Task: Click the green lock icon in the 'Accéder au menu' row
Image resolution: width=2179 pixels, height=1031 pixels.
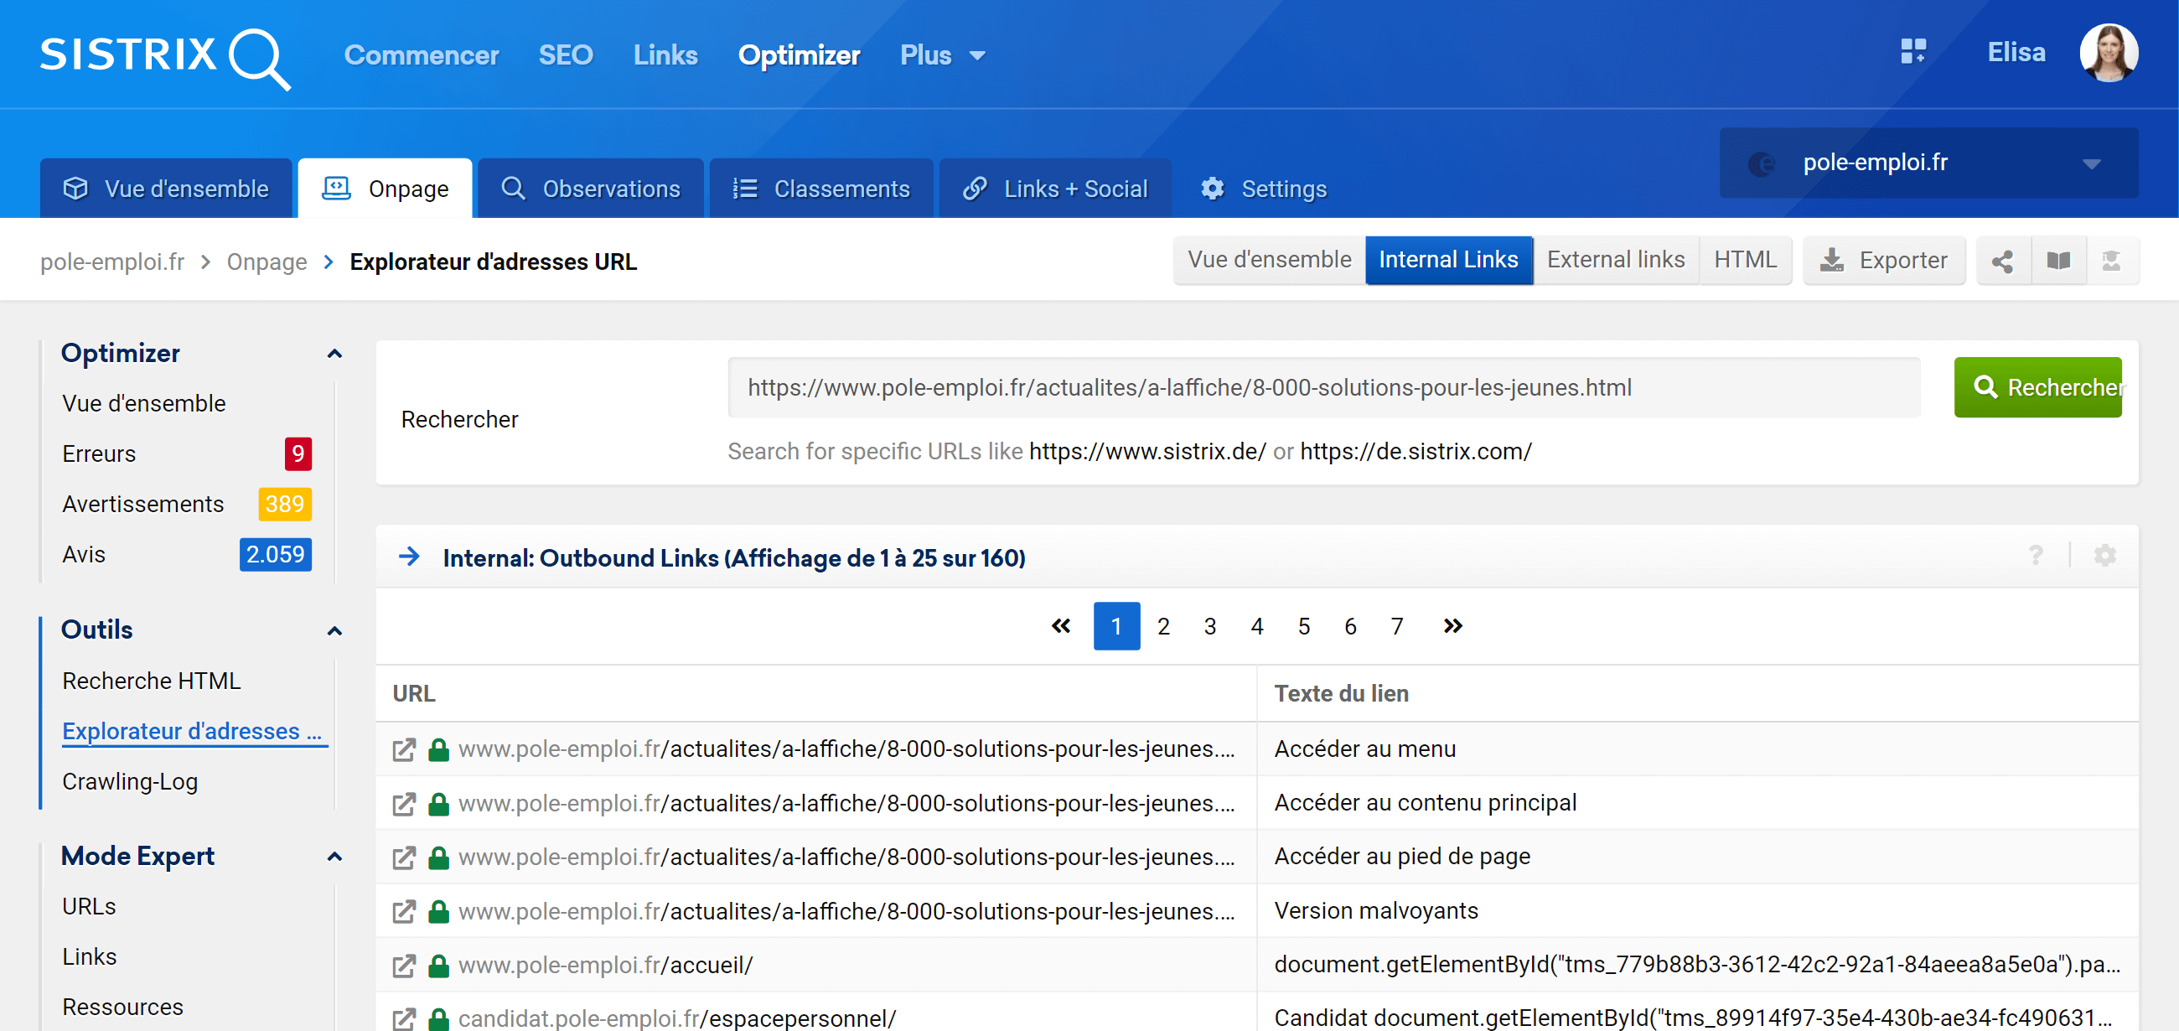Action: [x=438, y=749]
